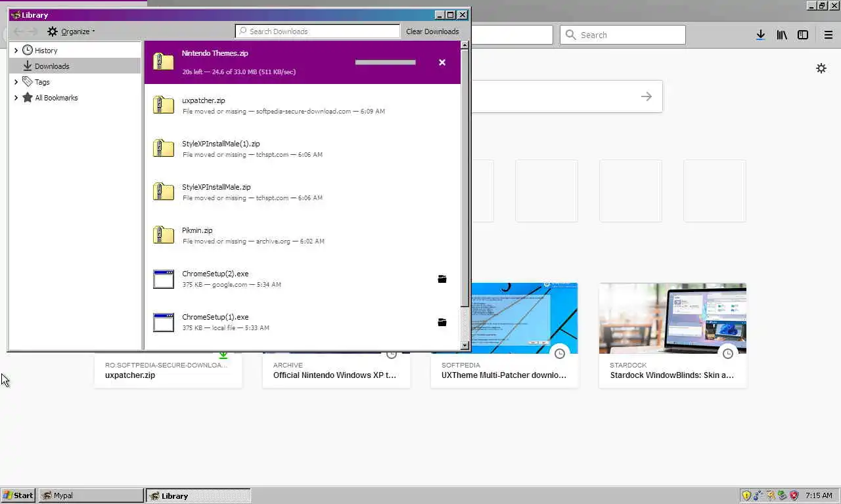Image resolution: width=841 pixels, height=504 pixels.
Task: Click the StyleXPInstallMale(1).zip zip icon
Action: (x=164, y=148)
